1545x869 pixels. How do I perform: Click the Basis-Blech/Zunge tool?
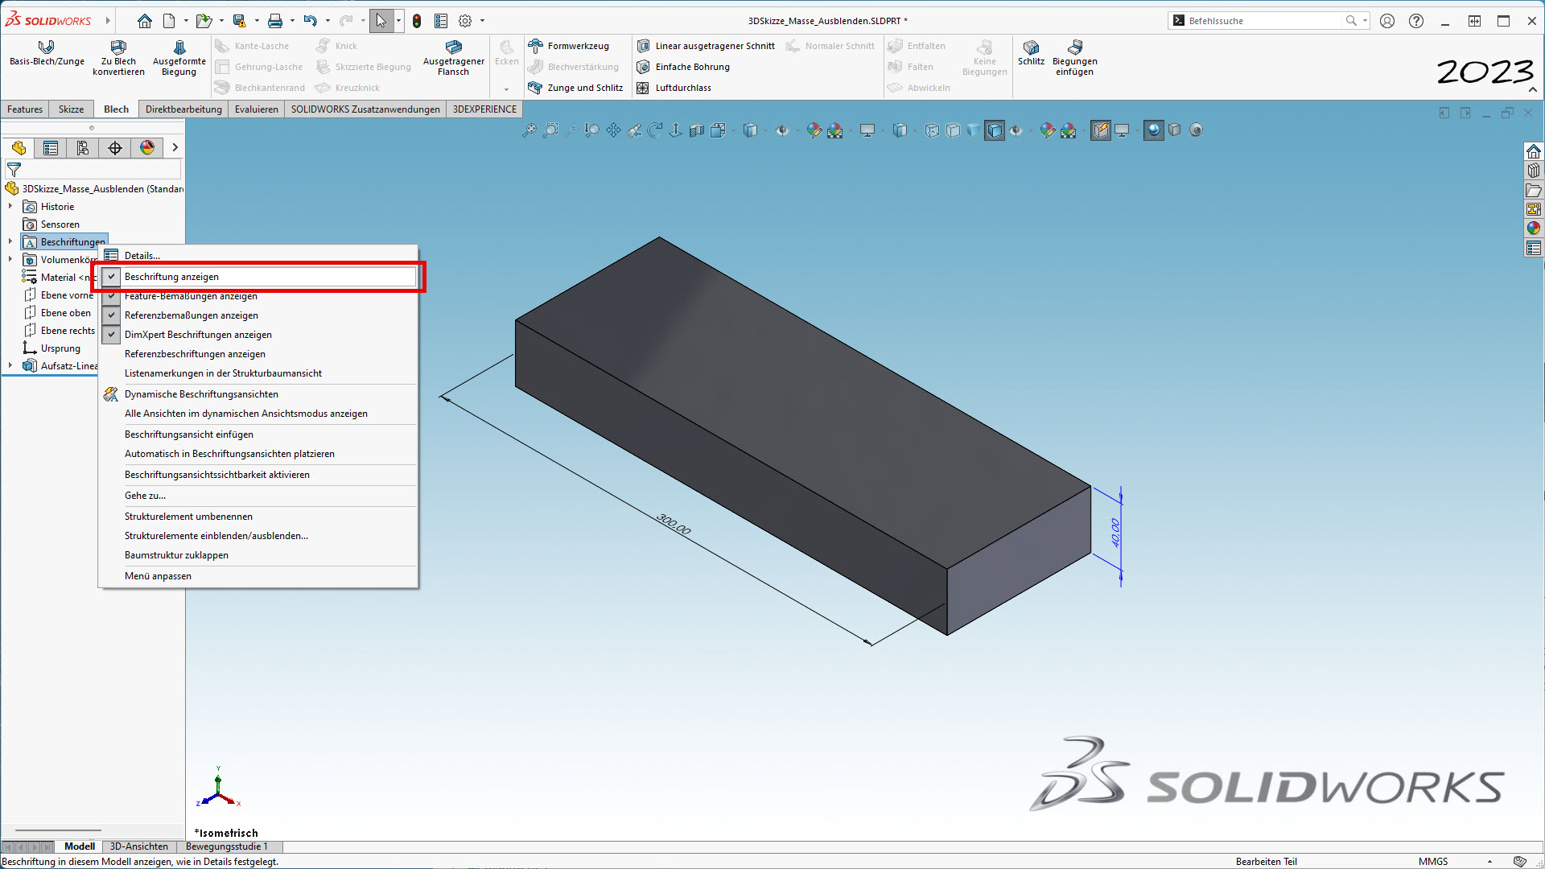coord(47,53)
